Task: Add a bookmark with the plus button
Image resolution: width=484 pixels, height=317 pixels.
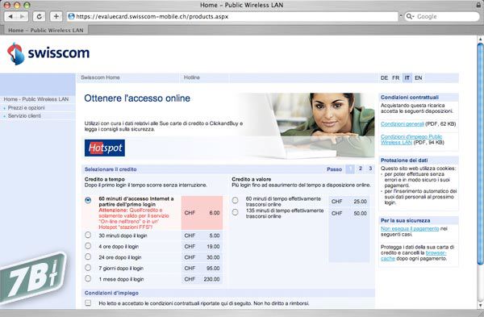Action: pyautogui.click(x=56, y=16)
